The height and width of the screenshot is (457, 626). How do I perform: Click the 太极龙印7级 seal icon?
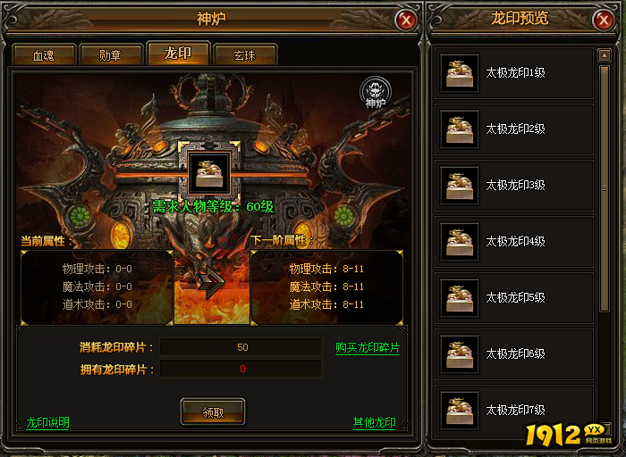point(460,411)
